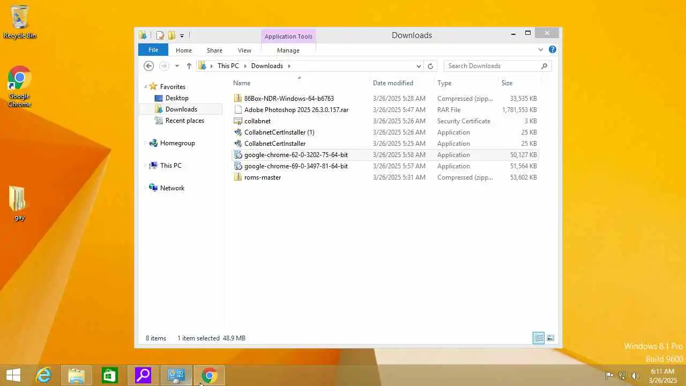
Task: Open the Recent locations dropdown arrow
Action: [x=177, y=66]
